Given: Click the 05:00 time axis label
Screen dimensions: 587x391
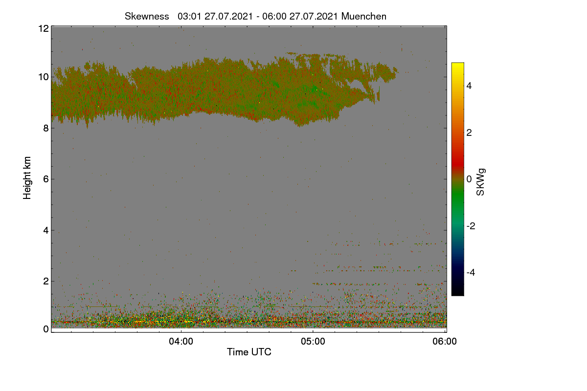Looking at the screenshot, I should (313, 342).
